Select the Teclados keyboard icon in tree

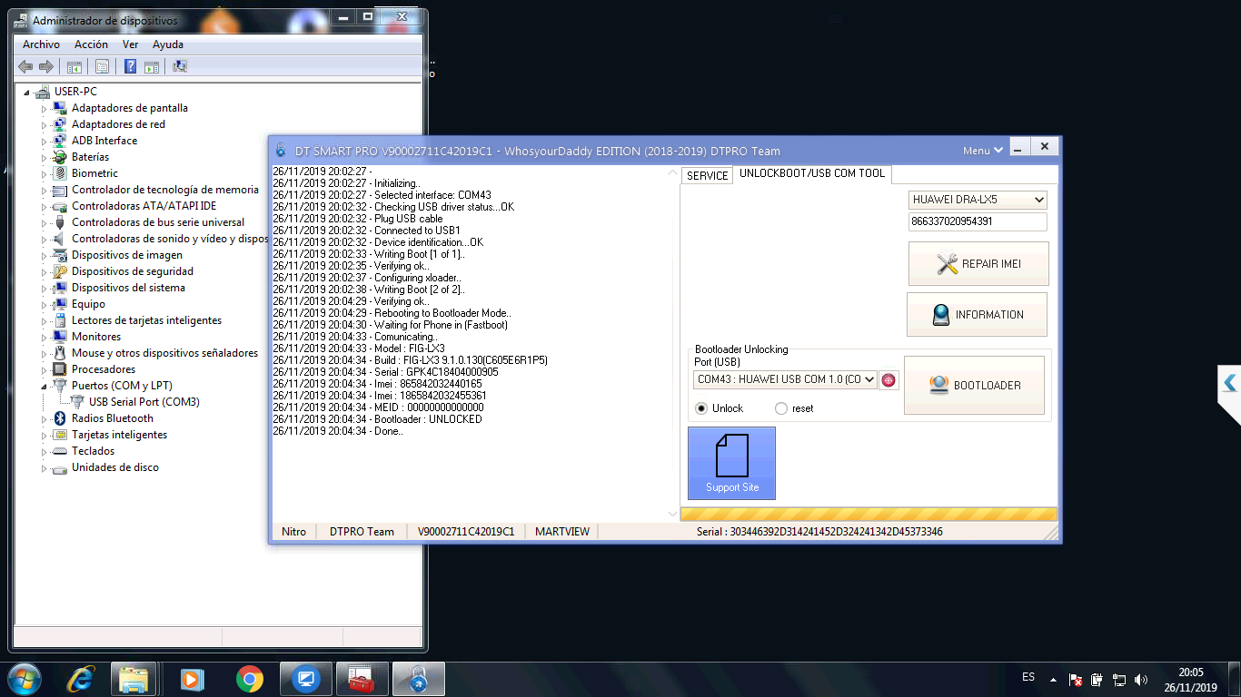pos(60,451)
